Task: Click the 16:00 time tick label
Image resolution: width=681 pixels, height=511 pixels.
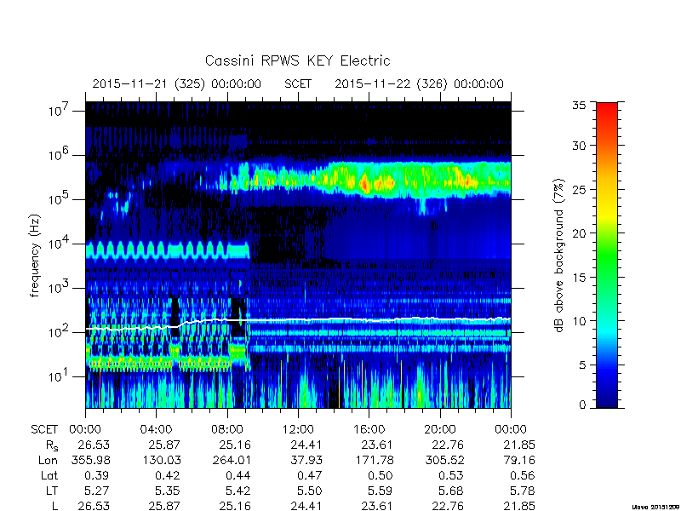Action: tap(369, 429)
